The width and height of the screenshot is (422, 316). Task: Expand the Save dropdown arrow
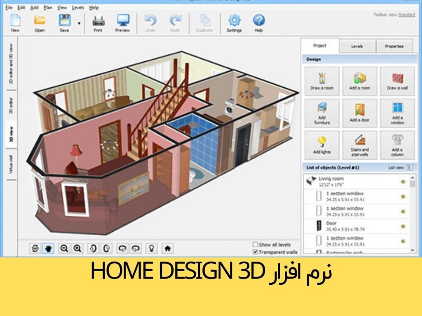point(79,23)
